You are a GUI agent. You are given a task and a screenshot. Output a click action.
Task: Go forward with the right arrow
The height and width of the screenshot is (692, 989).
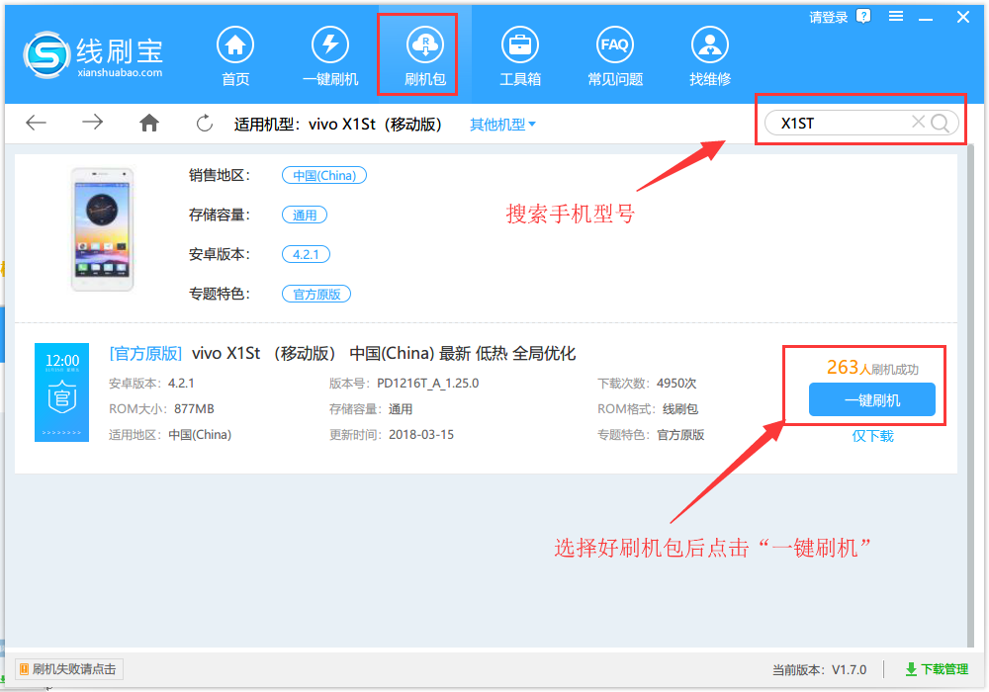point(92,123)
